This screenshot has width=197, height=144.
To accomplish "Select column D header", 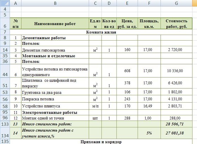I will pyautogui.click(x=109, y=3).
